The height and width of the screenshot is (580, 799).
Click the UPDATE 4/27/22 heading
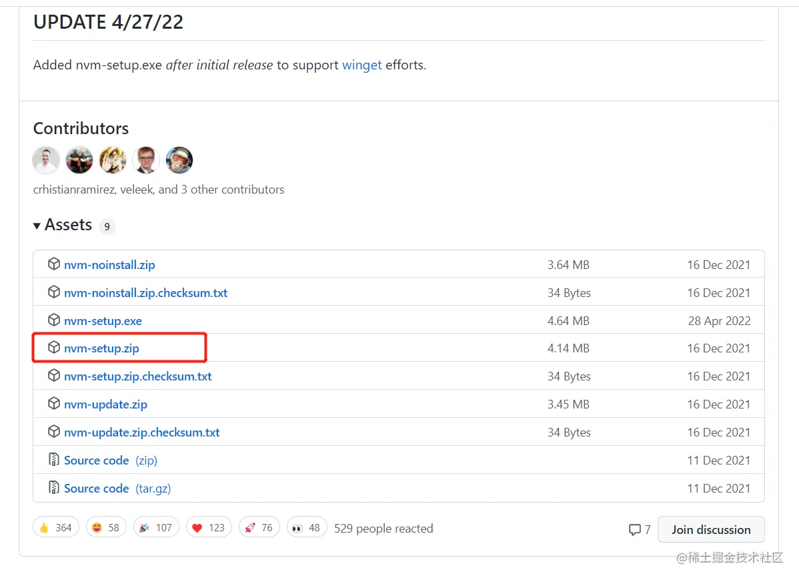pyautogui.click(x=108, y=22)
